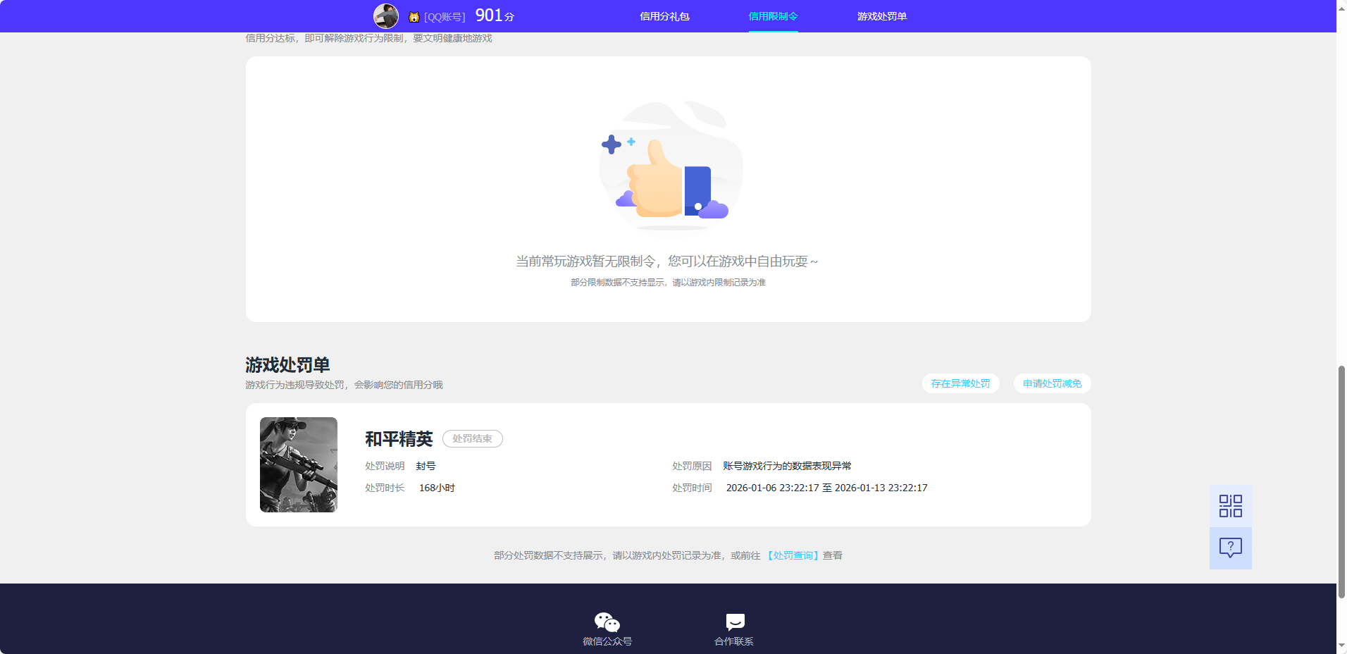Click the 游戏处罚单 section heading
This screenshot has height=654, width=1347.
[287, 365]
